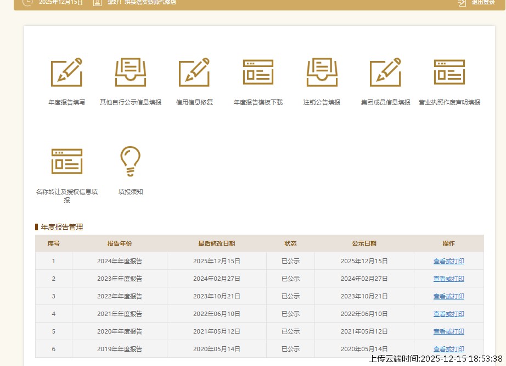Screen dimensions: 506x366
Task: Open 信用信息修复 icon
Action: pyautogui.click(x=194, y=72)
